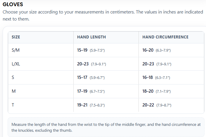
Task: Click the 18–20 hand circumference cell
Action: coord(171,91)
